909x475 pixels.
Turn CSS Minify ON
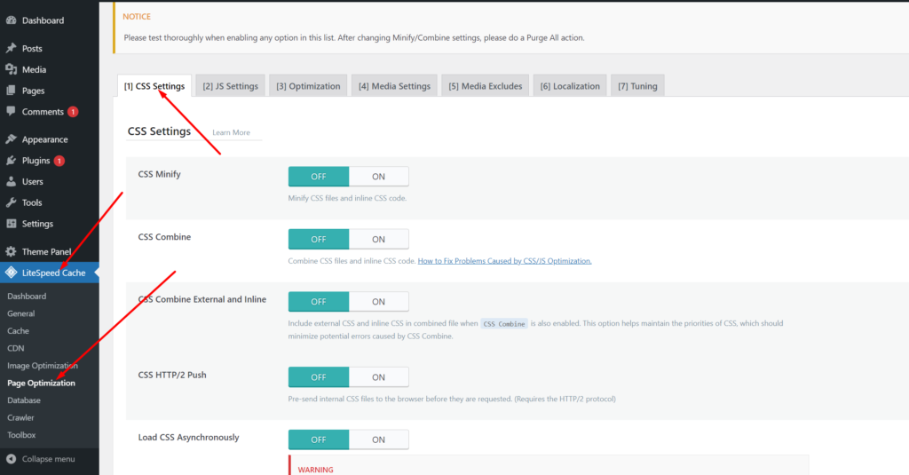pyautogui.click(x=378, y=177)
